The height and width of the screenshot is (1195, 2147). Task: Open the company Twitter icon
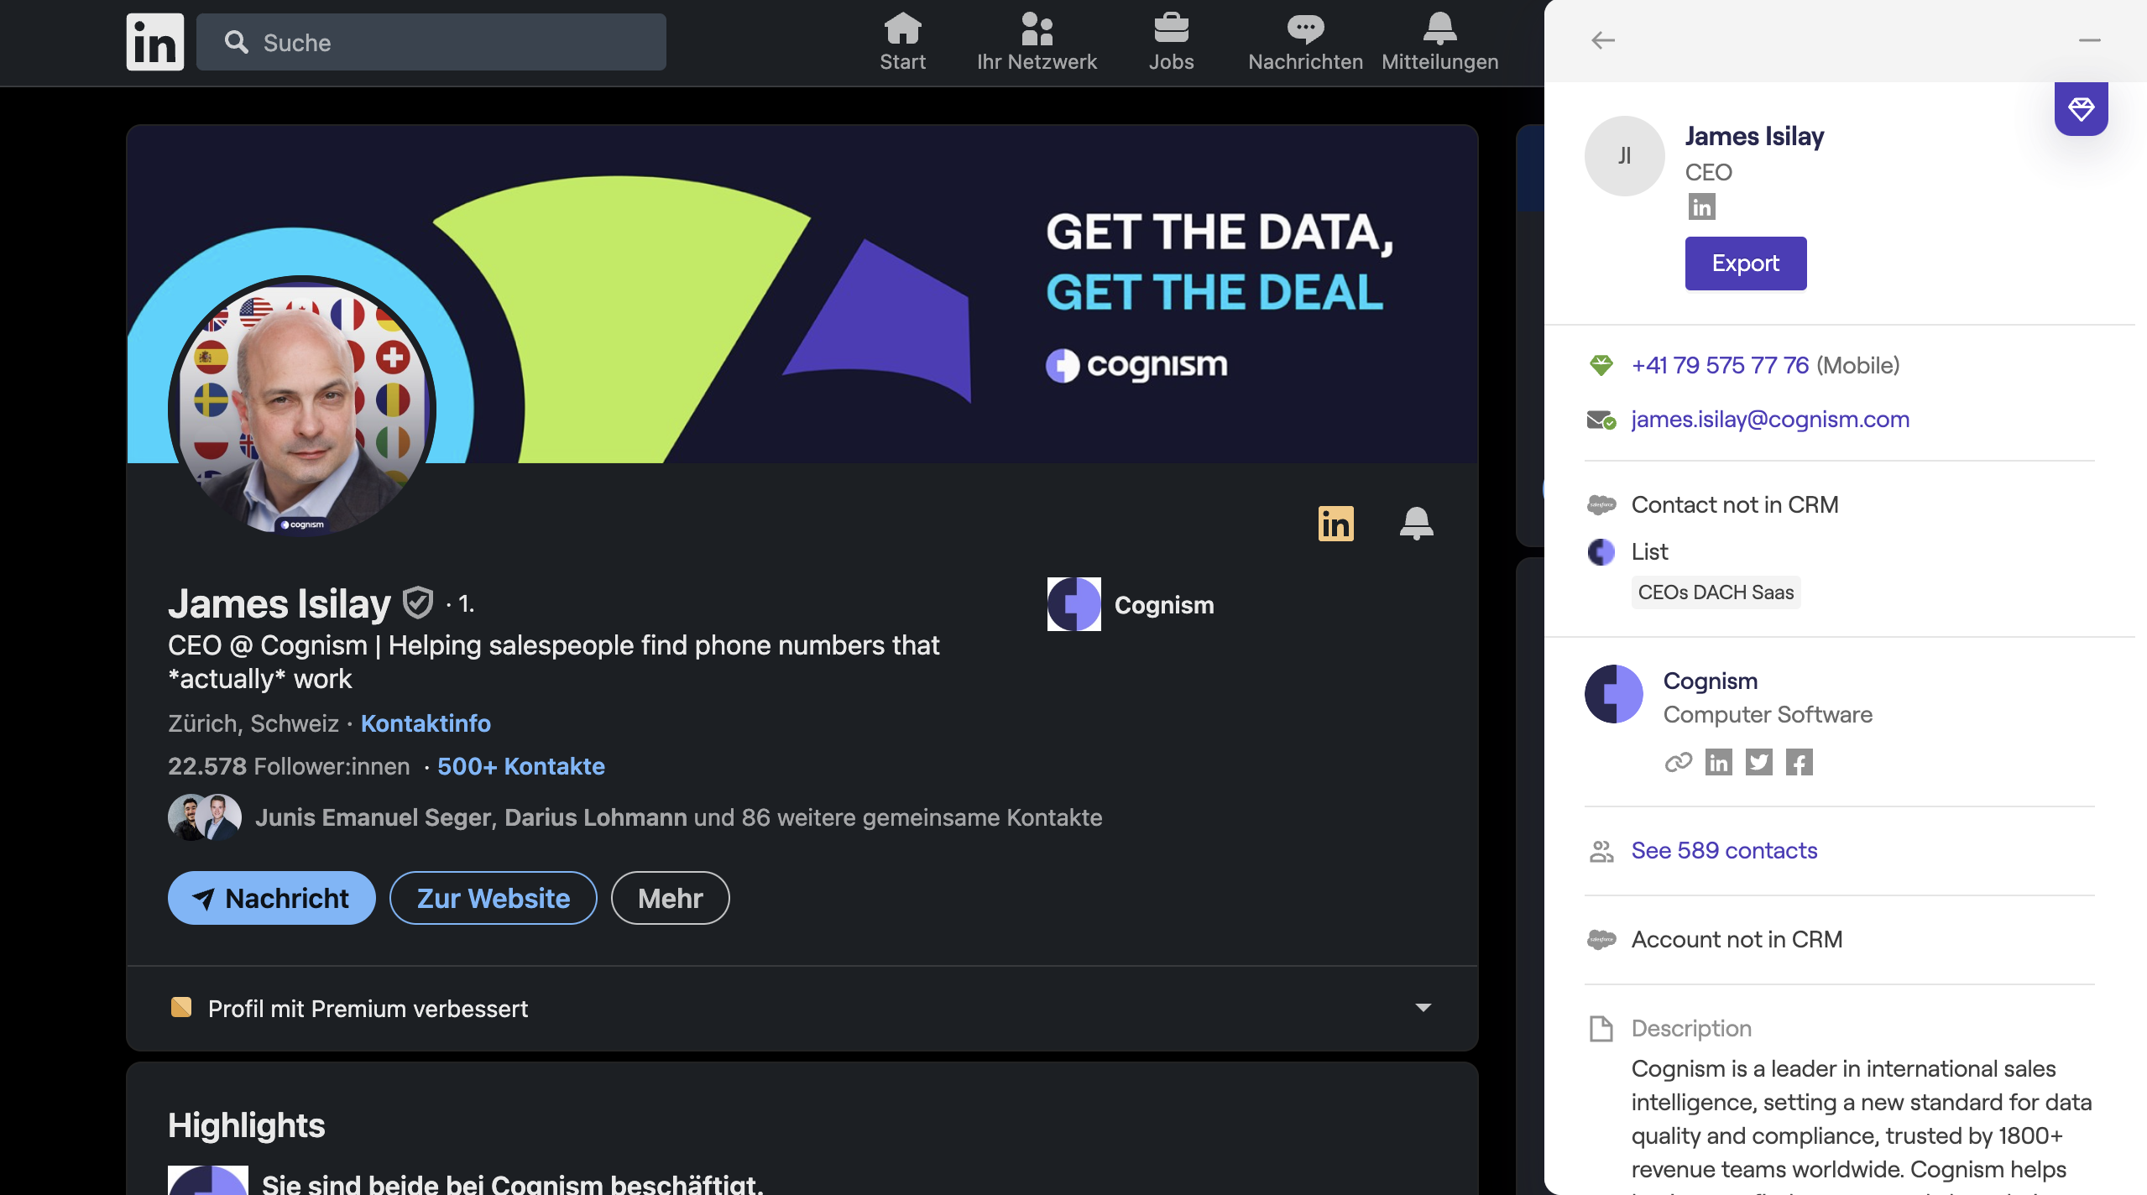click(x=1759, y=762)
